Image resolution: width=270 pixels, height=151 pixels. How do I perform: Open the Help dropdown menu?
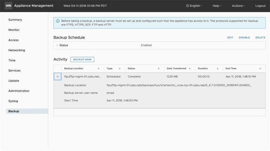(x=217, y=6)
